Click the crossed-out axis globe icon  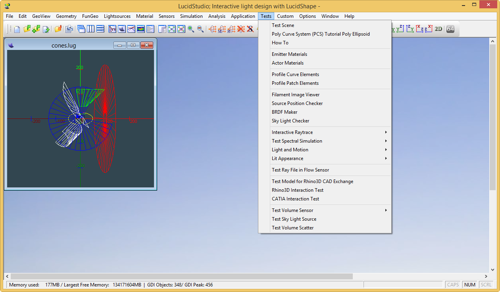point(241,29)
